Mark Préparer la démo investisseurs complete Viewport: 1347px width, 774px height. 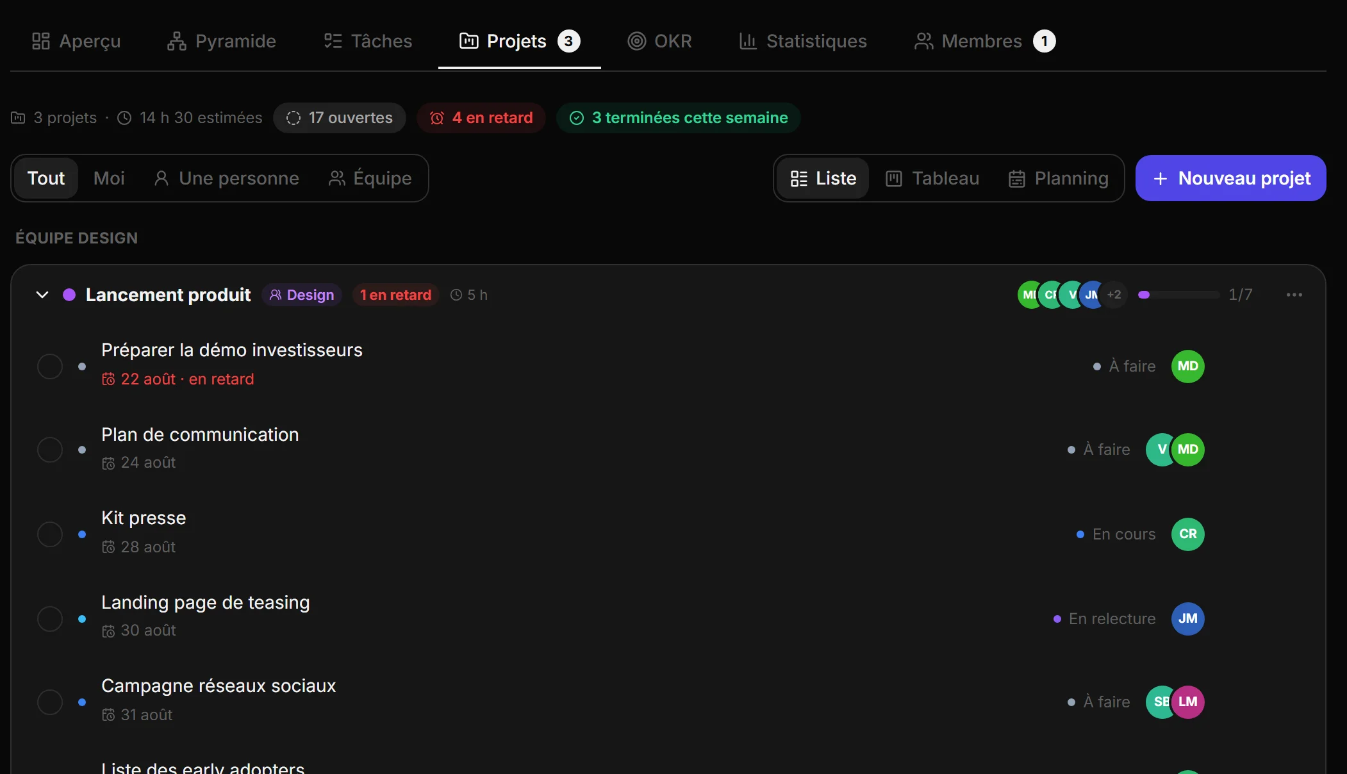tap(50, 366)
